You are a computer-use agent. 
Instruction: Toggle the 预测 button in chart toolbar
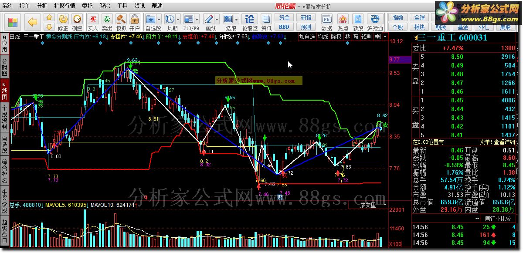[x=367, y=37]
